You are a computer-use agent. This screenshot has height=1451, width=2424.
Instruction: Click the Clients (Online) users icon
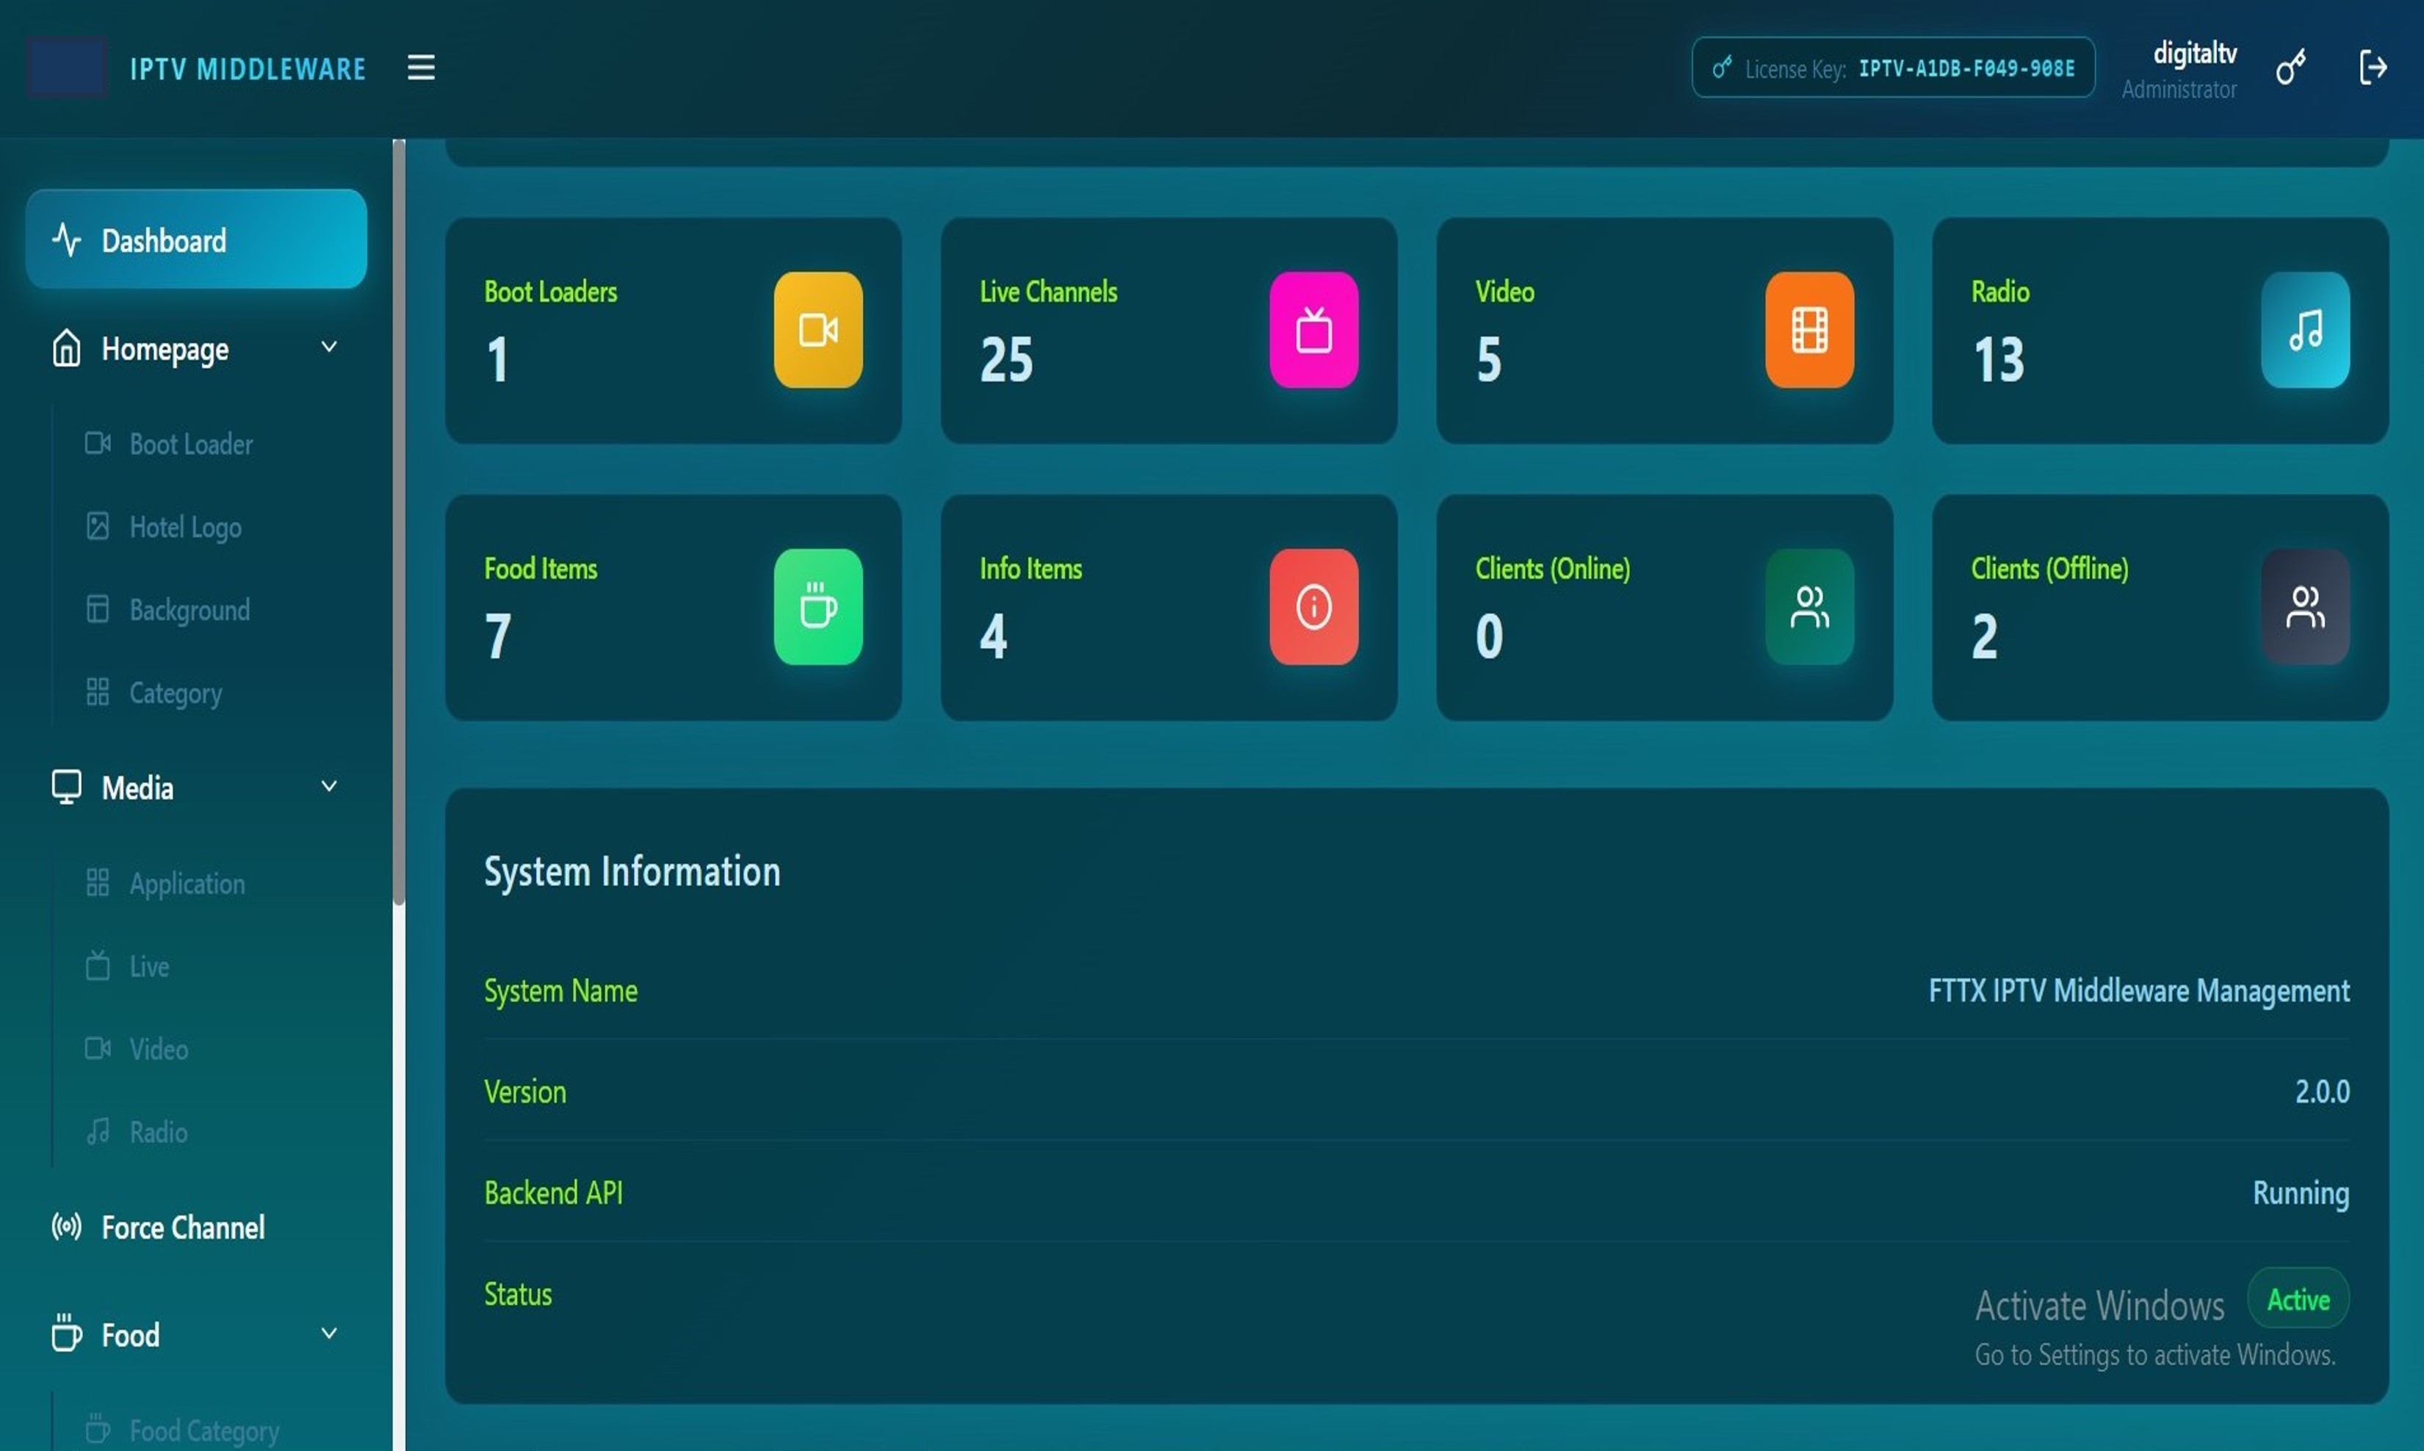tap(1809, 606)
